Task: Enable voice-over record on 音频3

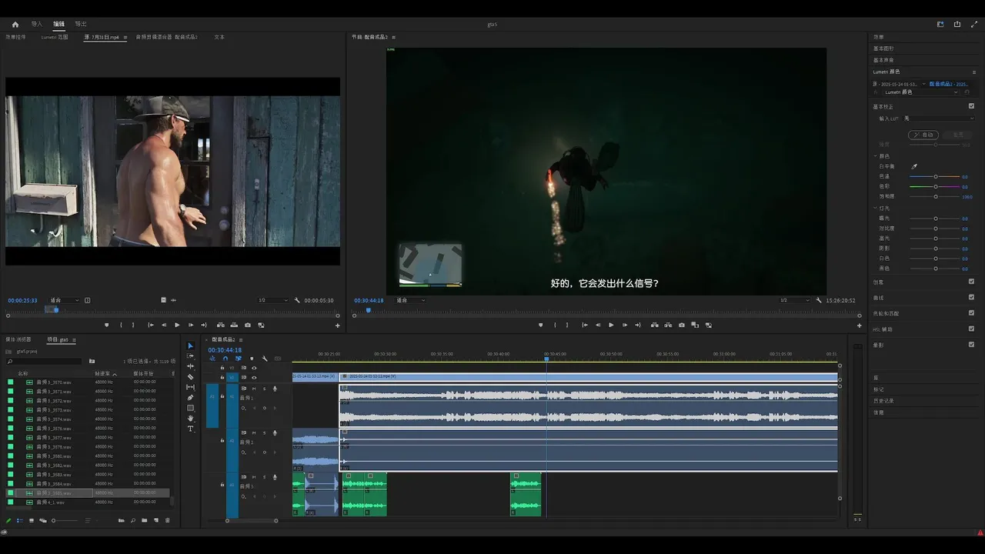Action: coord(275,476)
